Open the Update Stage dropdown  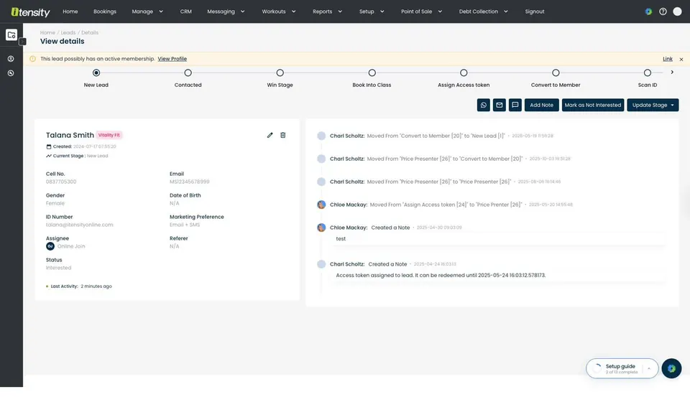pyautogui.click(x=653, y=105)
